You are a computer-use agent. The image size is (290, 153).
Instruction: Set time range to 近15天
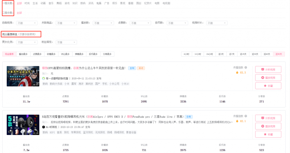tap(243, 54)
